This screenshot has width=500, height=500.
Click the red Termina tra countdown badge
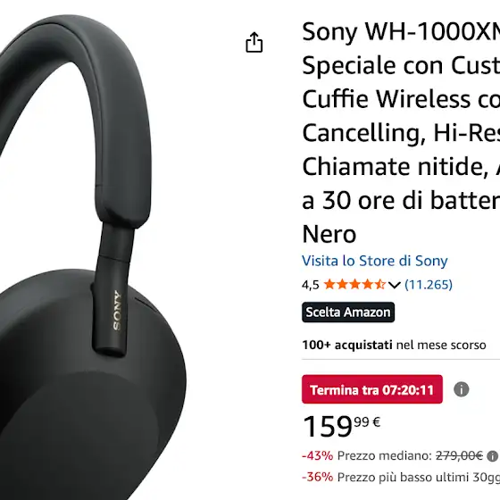372,389
